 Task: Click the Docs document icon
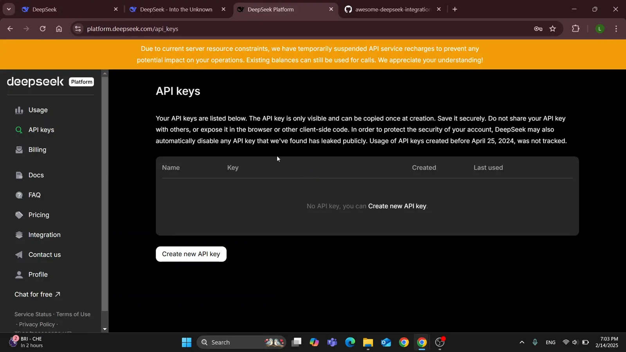19,175
